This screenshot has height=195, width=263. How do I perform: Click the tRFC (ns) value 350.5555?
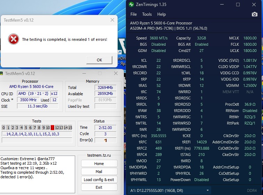pyautogui.click(x=159, y=136)
